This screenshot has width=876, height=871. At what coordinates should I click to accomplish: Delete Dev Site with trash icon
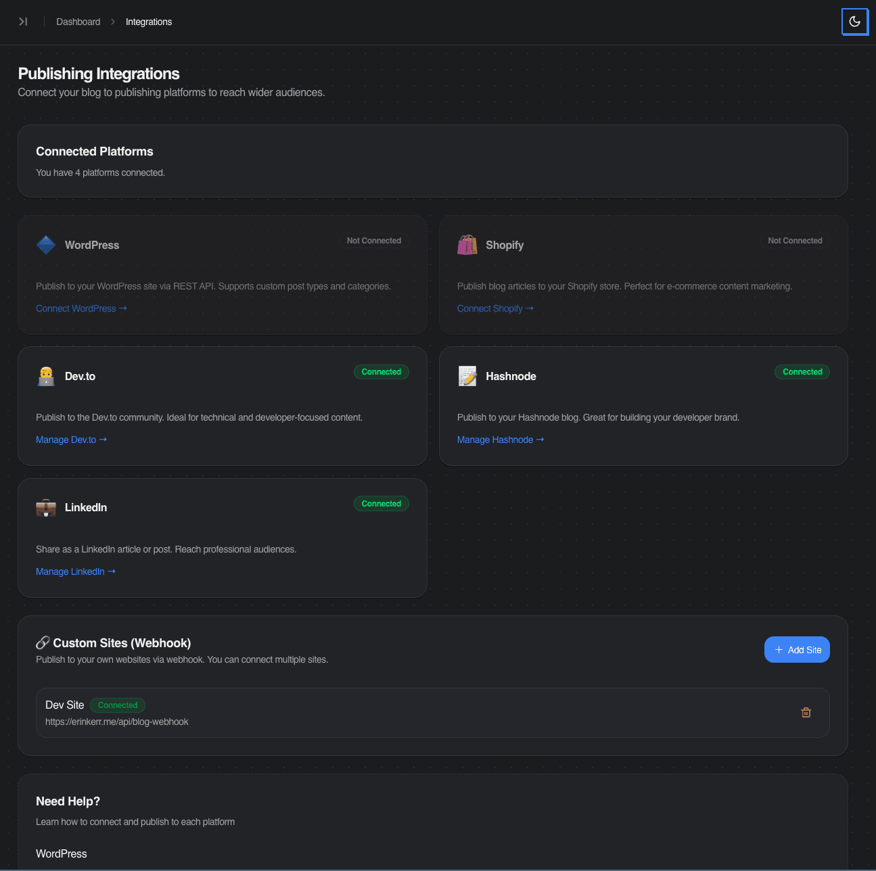click(806, 713)
